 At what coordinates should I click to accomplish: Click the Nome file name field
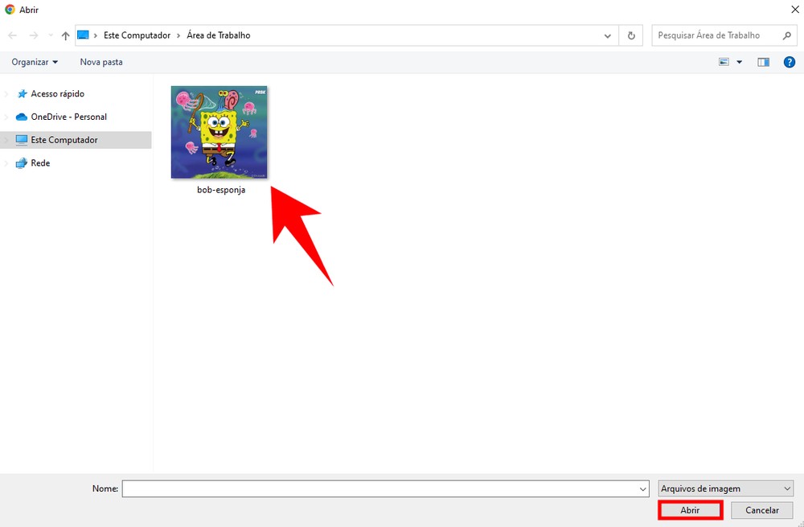pyautogui.click(x=386, y=489)
